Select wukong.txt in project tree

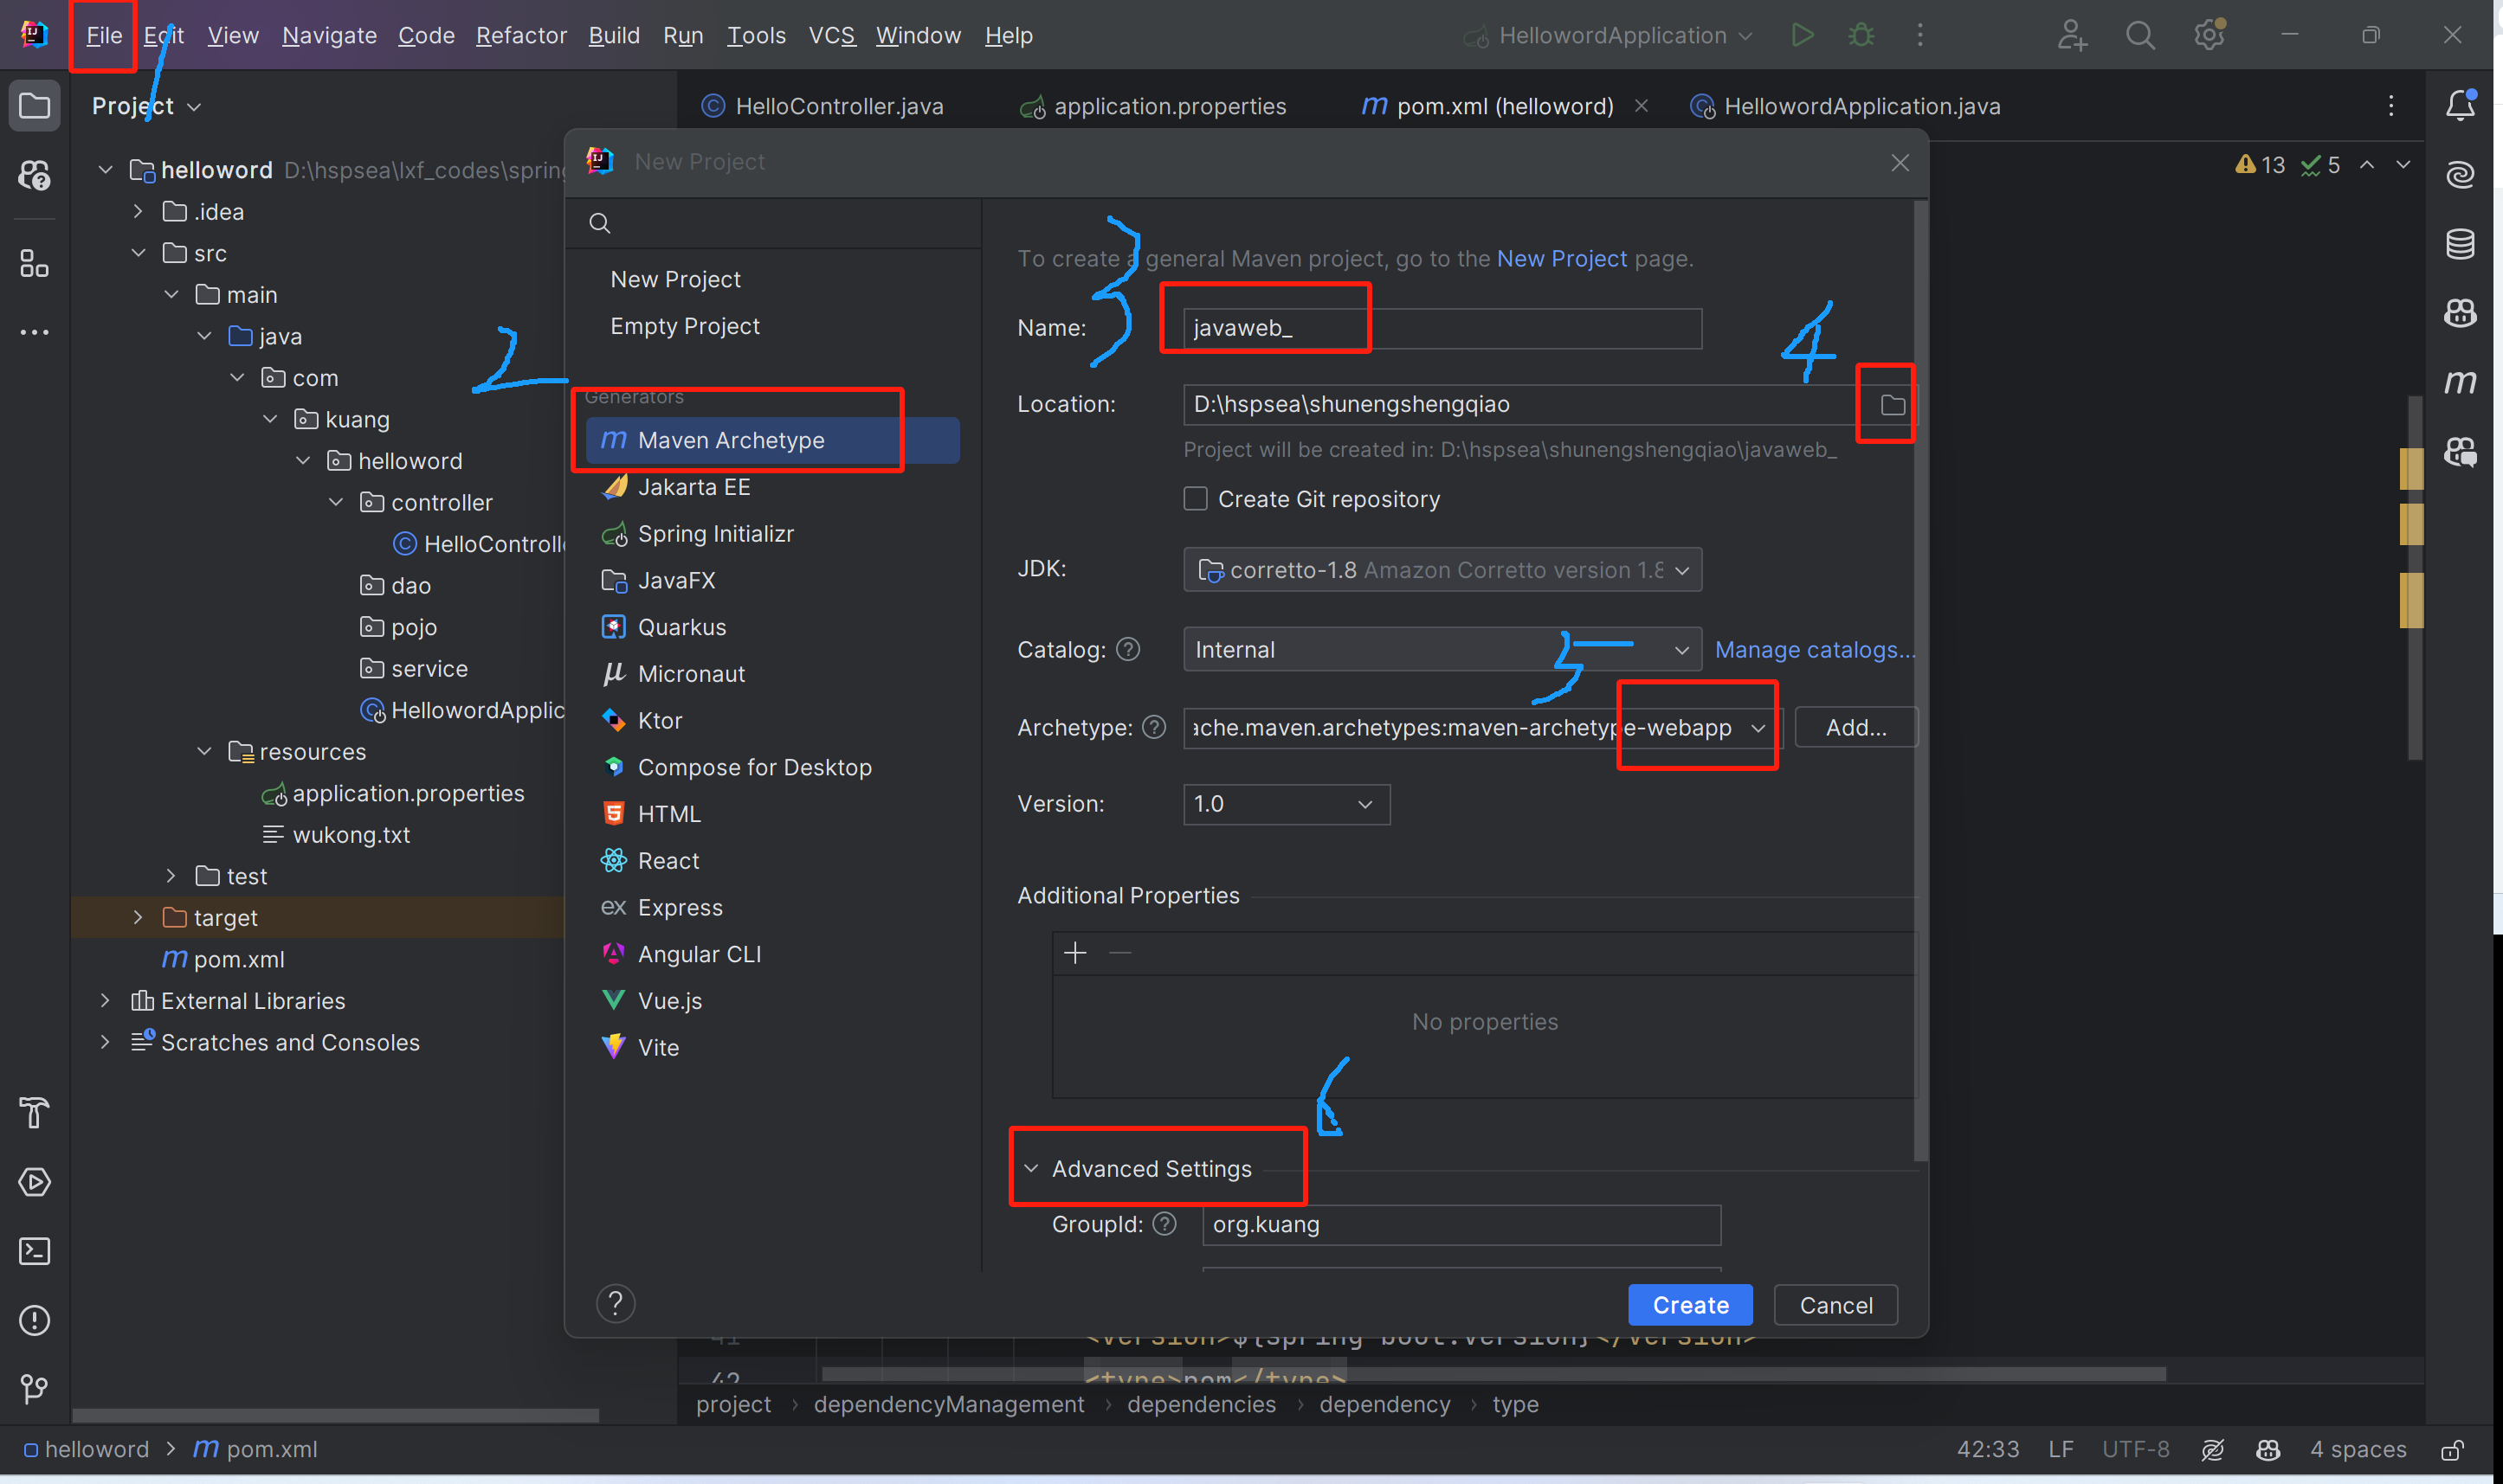coord(336,835)
